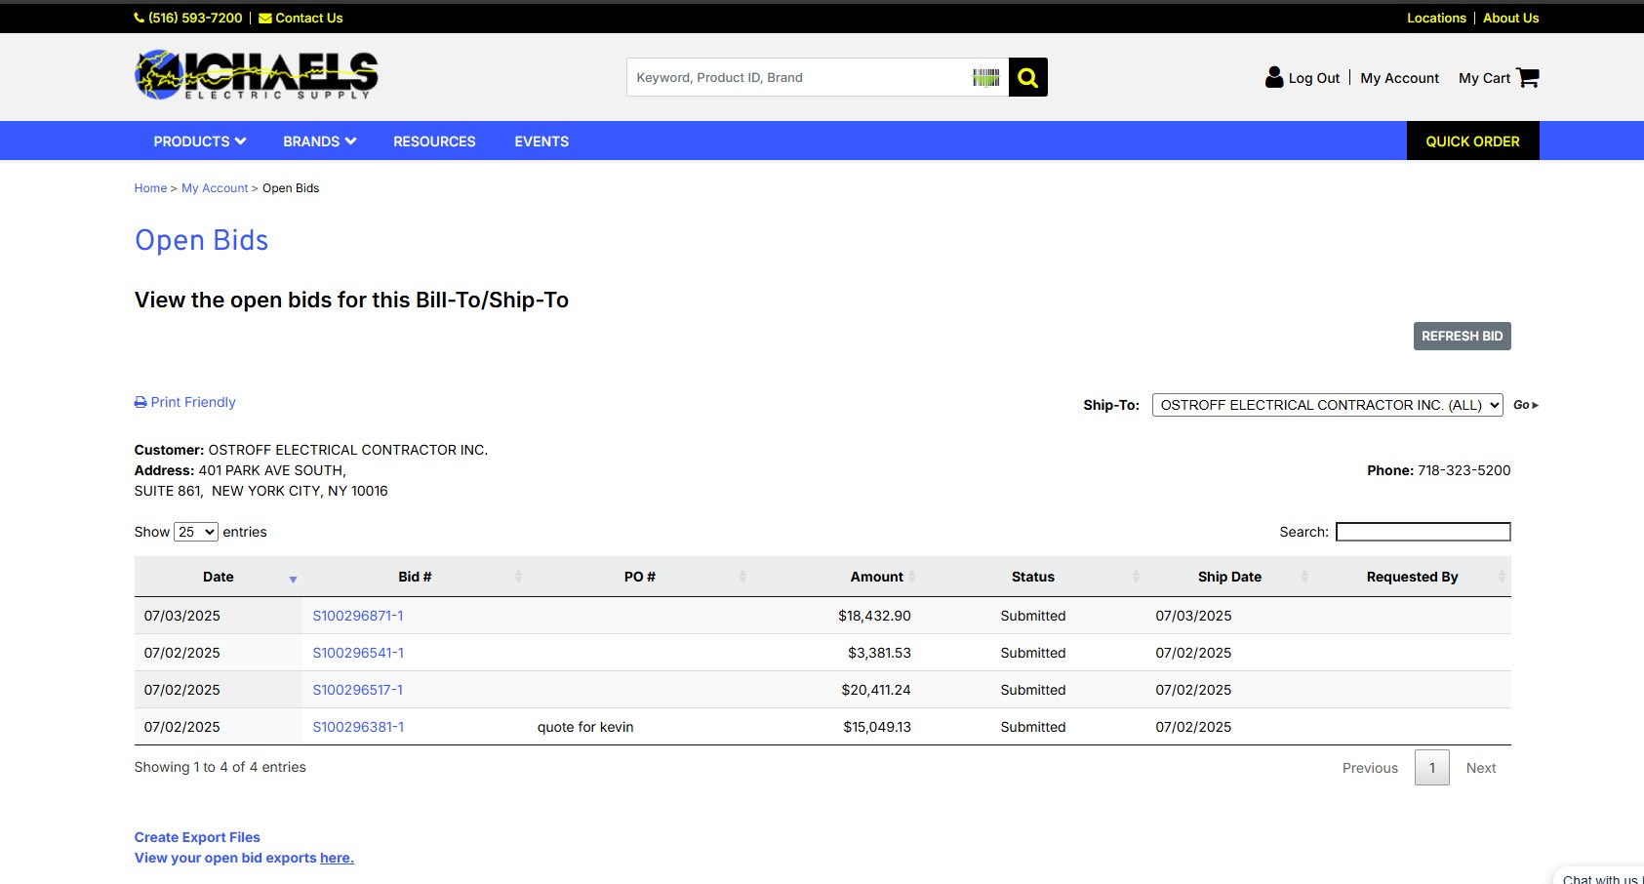1644x884 pixels.
Task: Open bid S100296541-1
Action: pyautogui.click(x=358, y=653)
